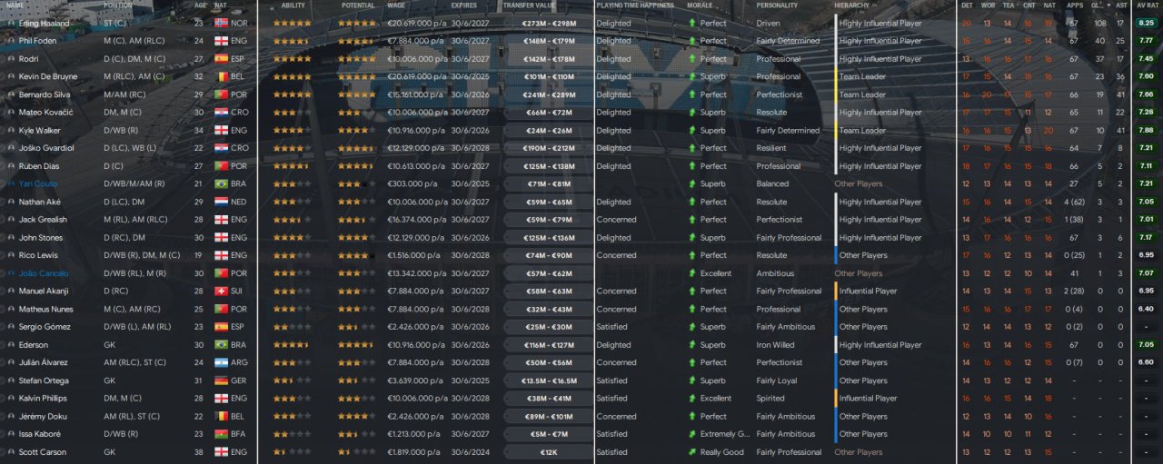Image resolution: width=1163 pixels, height=464 pixels.
Task: Open the player info icon beside Ederson
Action: click(10, 345)
